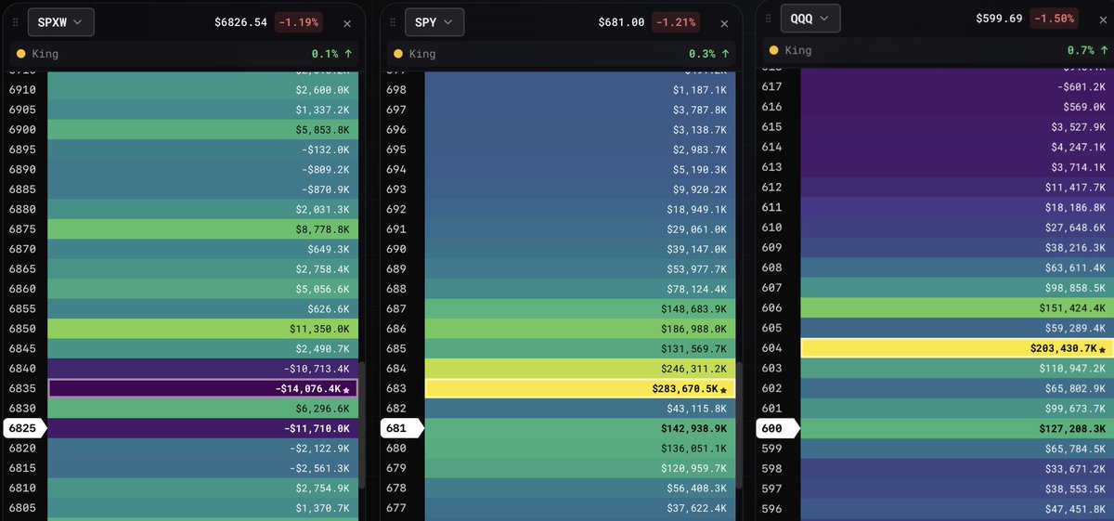Click the 6805 strike label

pos(22,508)
